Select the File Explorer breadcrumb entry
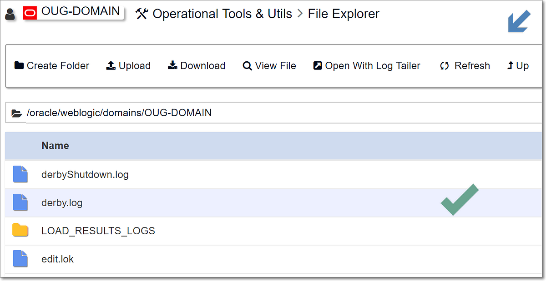546x281 pixels. (343, 14)
